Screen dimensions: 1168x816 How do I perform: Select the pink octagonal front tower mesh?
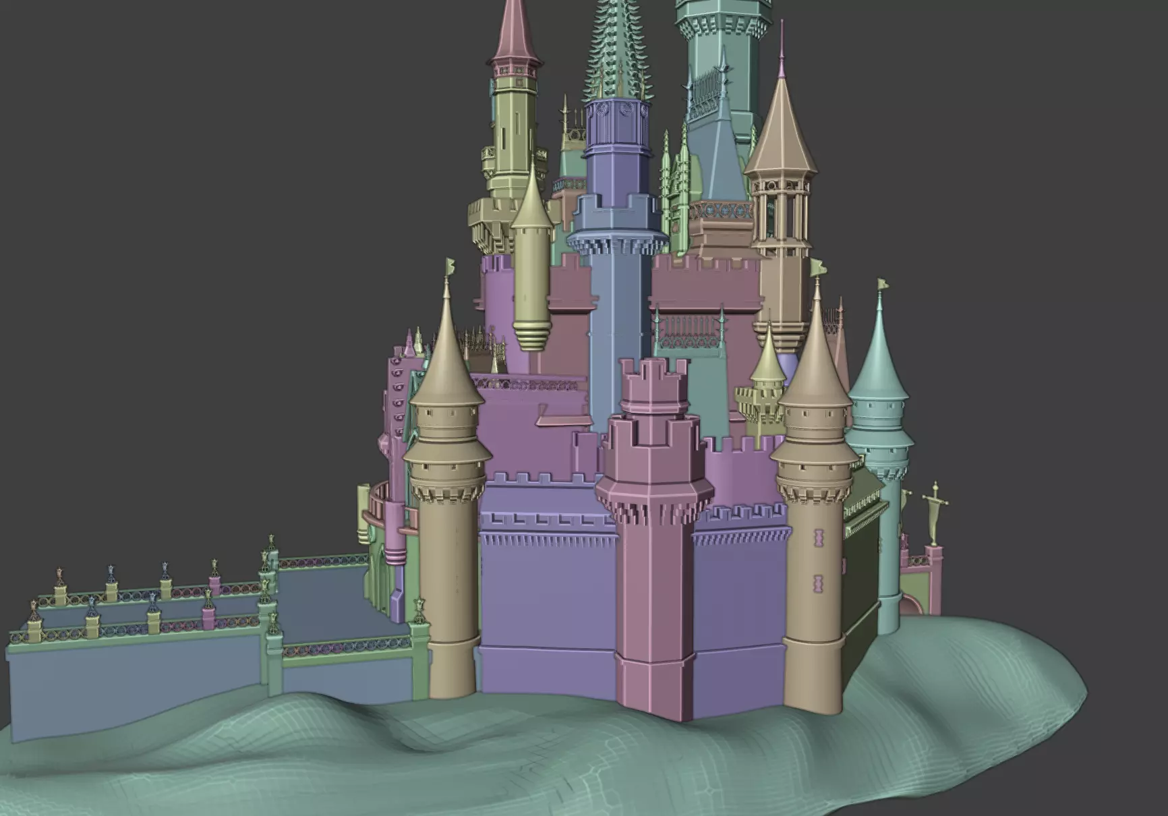pos(653,540)
